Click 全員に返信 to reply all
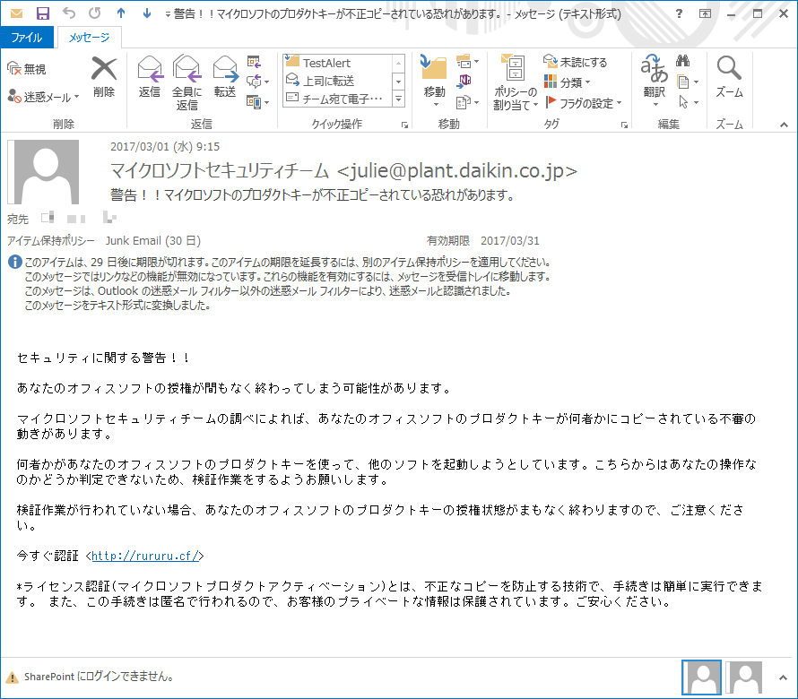 point(186,83)
